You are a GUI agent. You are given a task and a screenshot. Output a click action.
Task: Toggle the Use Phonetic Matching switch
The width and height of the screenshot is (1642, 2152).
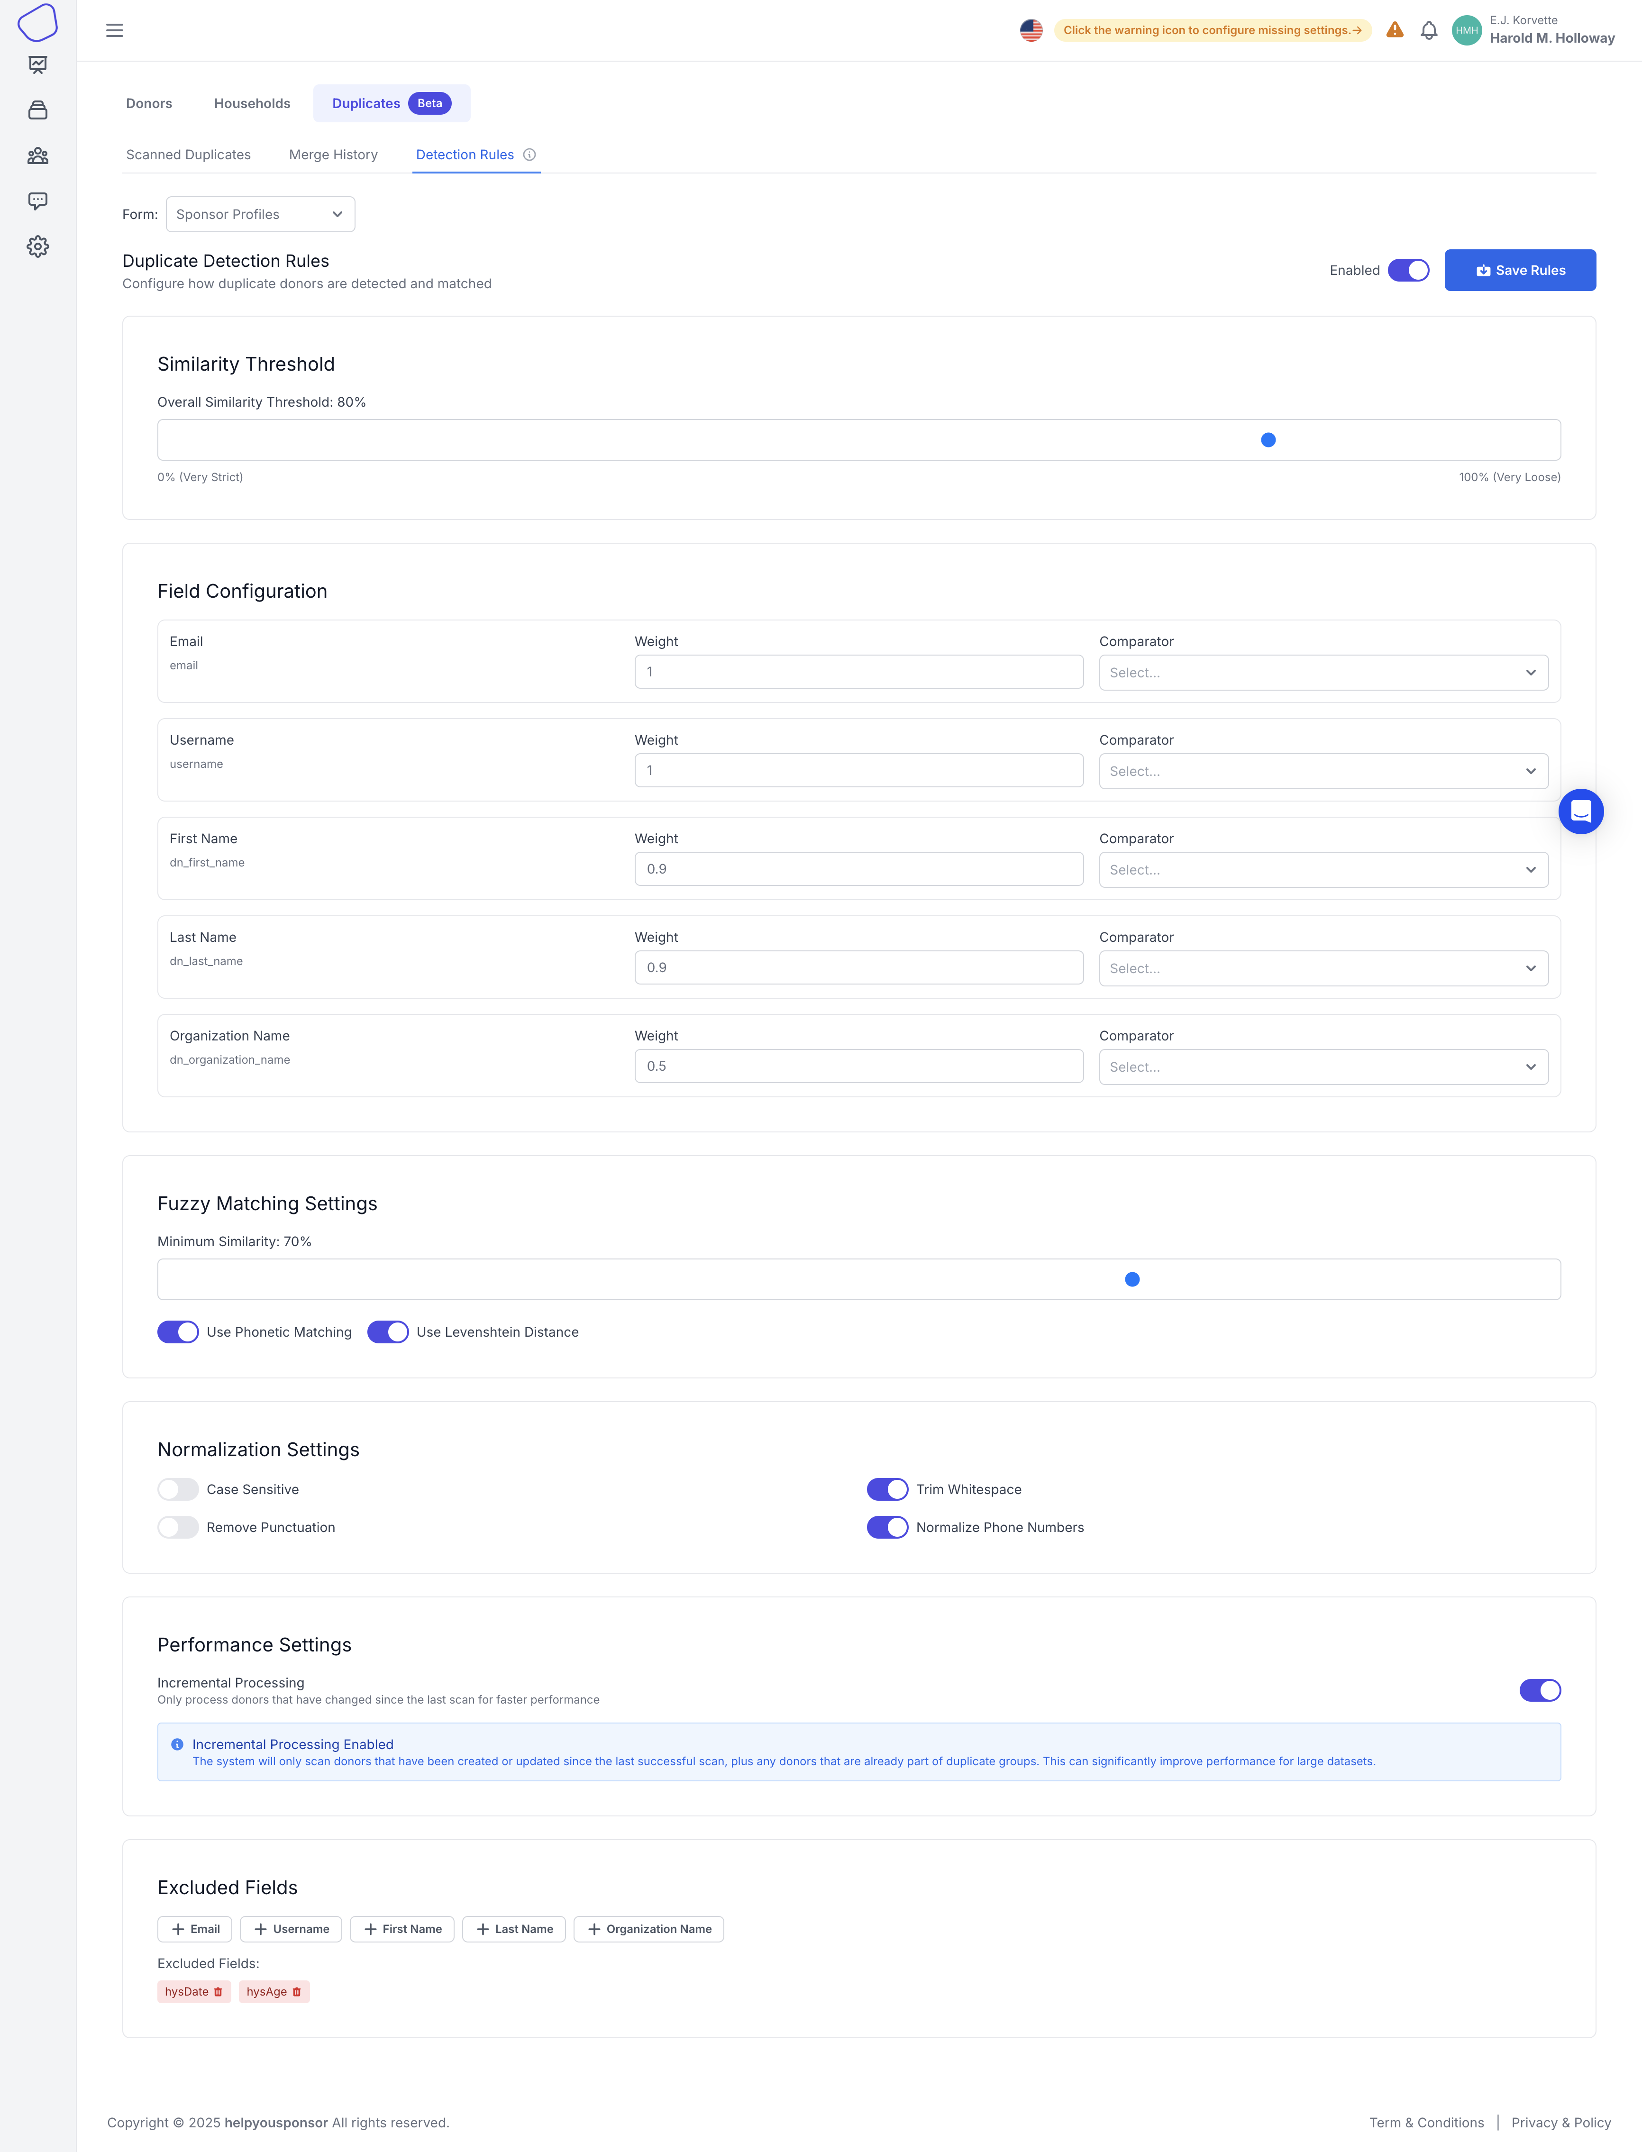pos(178,1332)
